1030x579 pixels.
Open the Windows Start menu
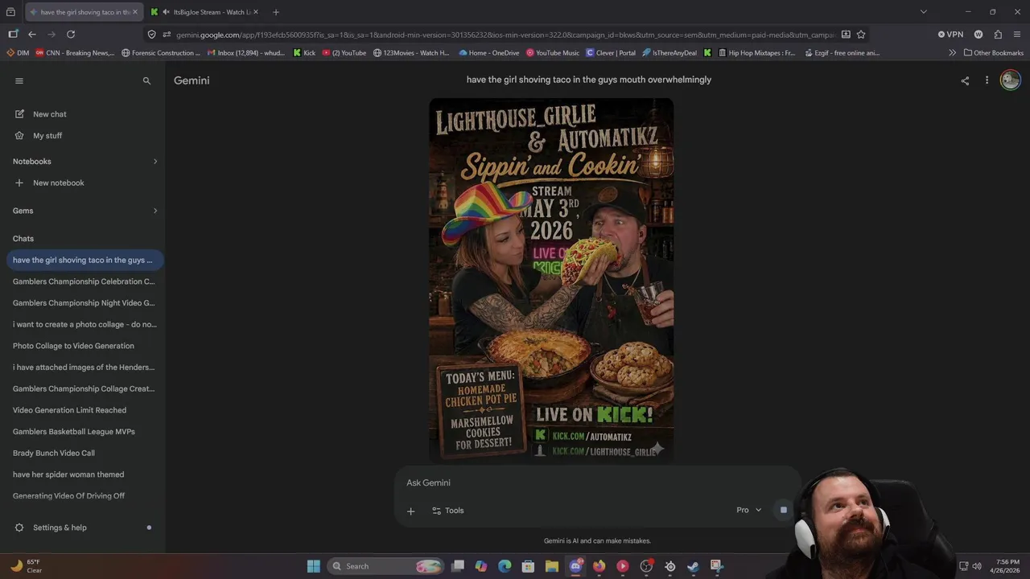click(314, 566)
